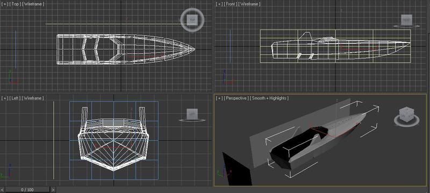Open the Wireframe shading menu in Left viewport
Viewport: 430px width, 193px height.
pos(33,98)
